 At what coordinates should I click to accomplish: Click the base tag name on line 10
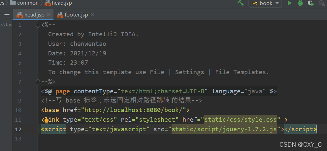[x=52, y=110]
